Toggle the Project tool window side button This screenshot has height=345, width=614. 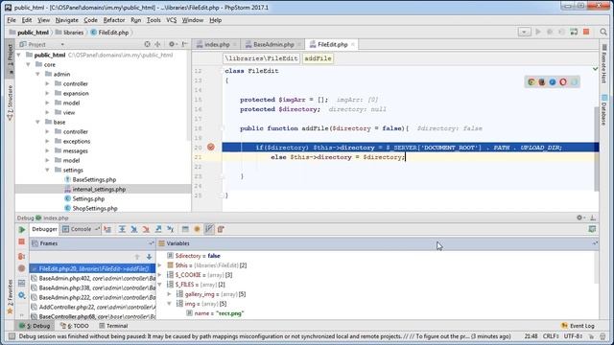pyautogui.click(x=11, y=57)
